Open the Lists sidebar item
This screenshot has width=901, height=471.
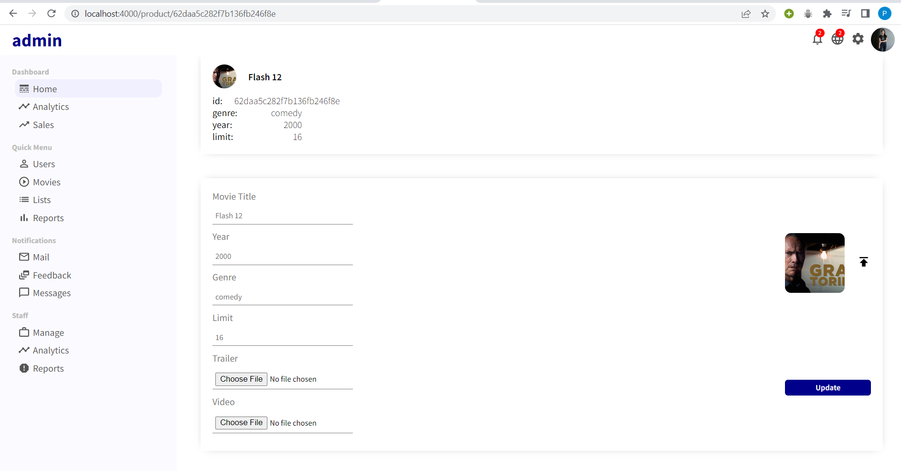click(42, 200)
